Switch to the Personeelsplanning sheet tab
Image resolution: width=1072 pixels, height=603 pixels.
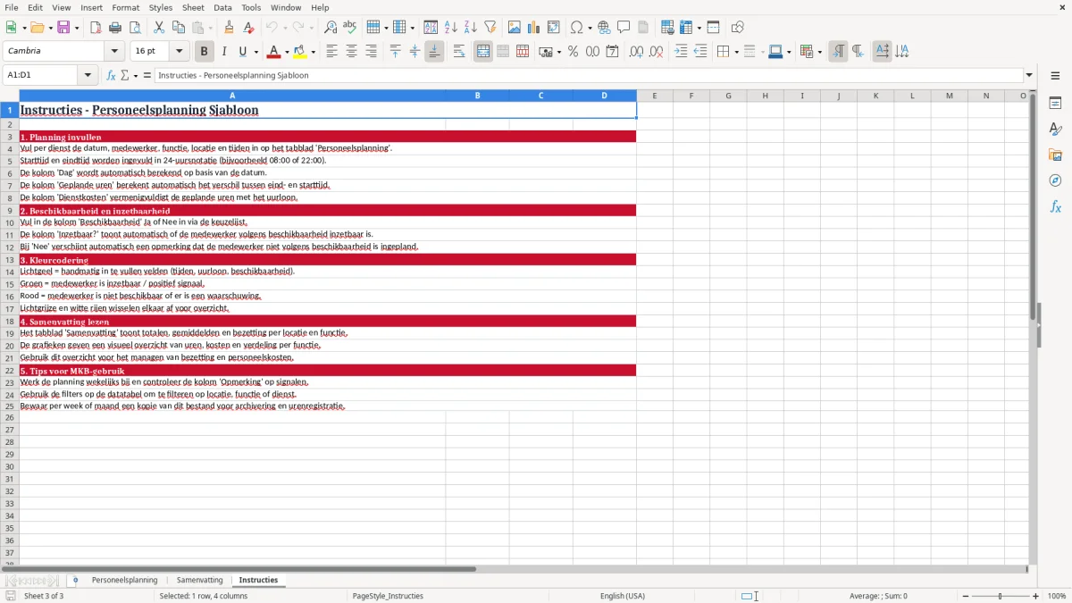tap(124, 580)
